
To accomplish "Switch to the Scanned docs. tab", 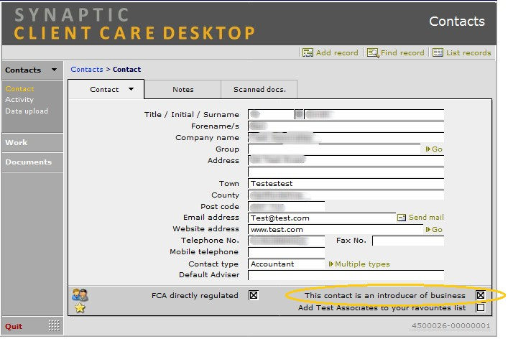I will (x=259, y=89).
